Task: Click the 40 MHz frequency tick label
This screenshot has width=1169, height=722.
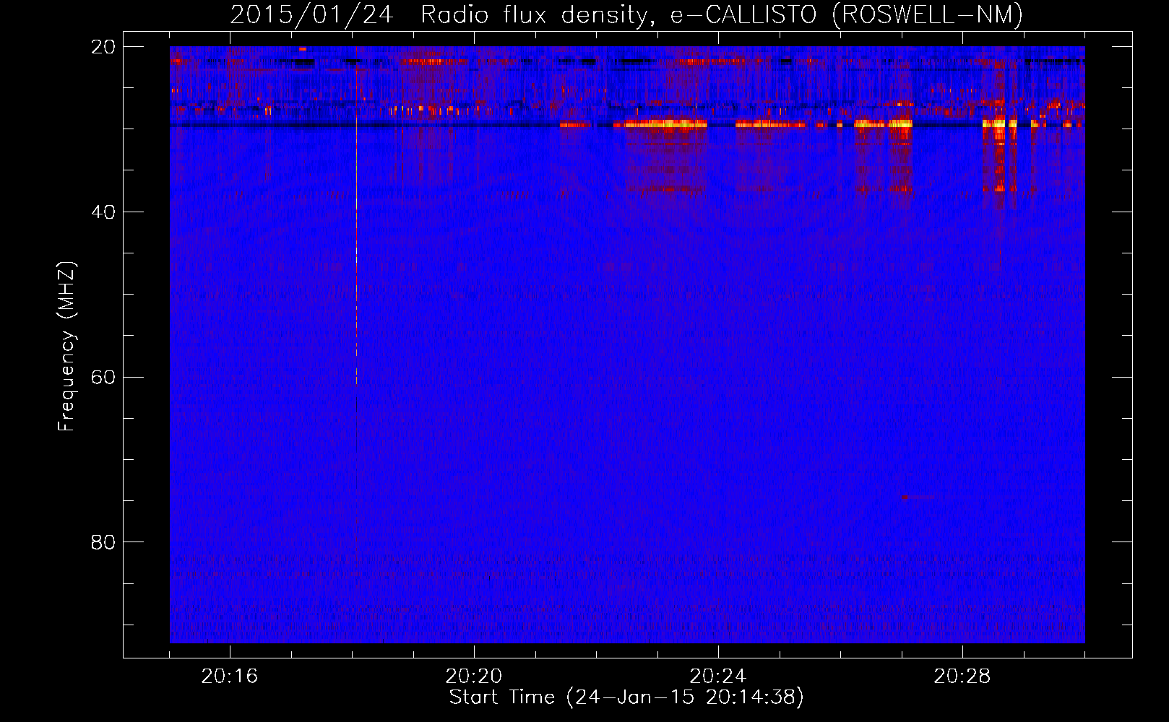Action: (x=103, y=212)
